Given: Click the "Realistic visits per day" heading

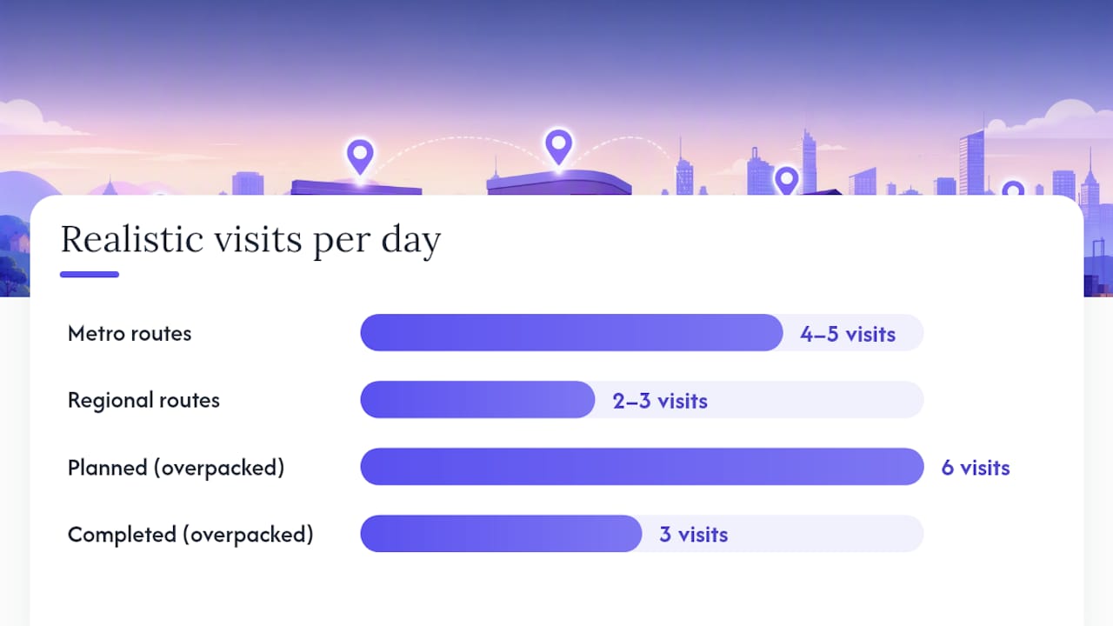Looking at the screenshot, I should tap(250, 241).
